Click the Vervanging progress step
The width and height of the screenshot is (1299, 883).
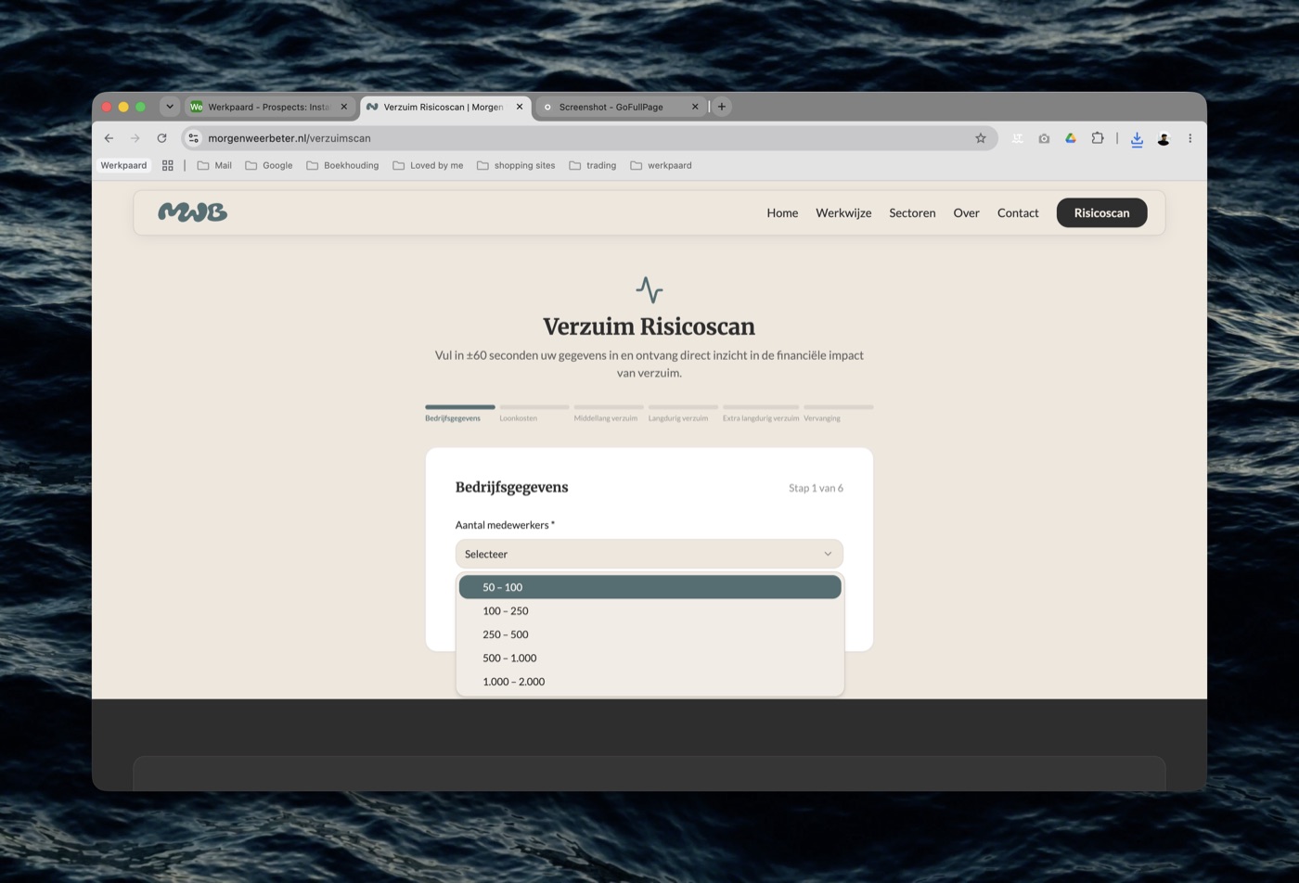coord(839,413)
